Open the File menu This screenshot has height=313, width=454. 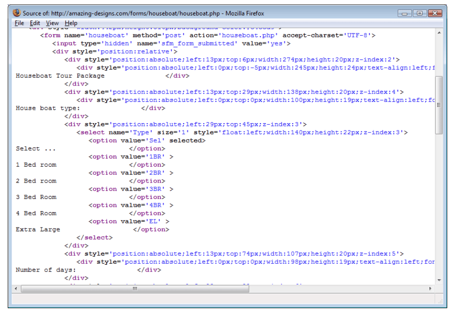(x=19, y=23)
